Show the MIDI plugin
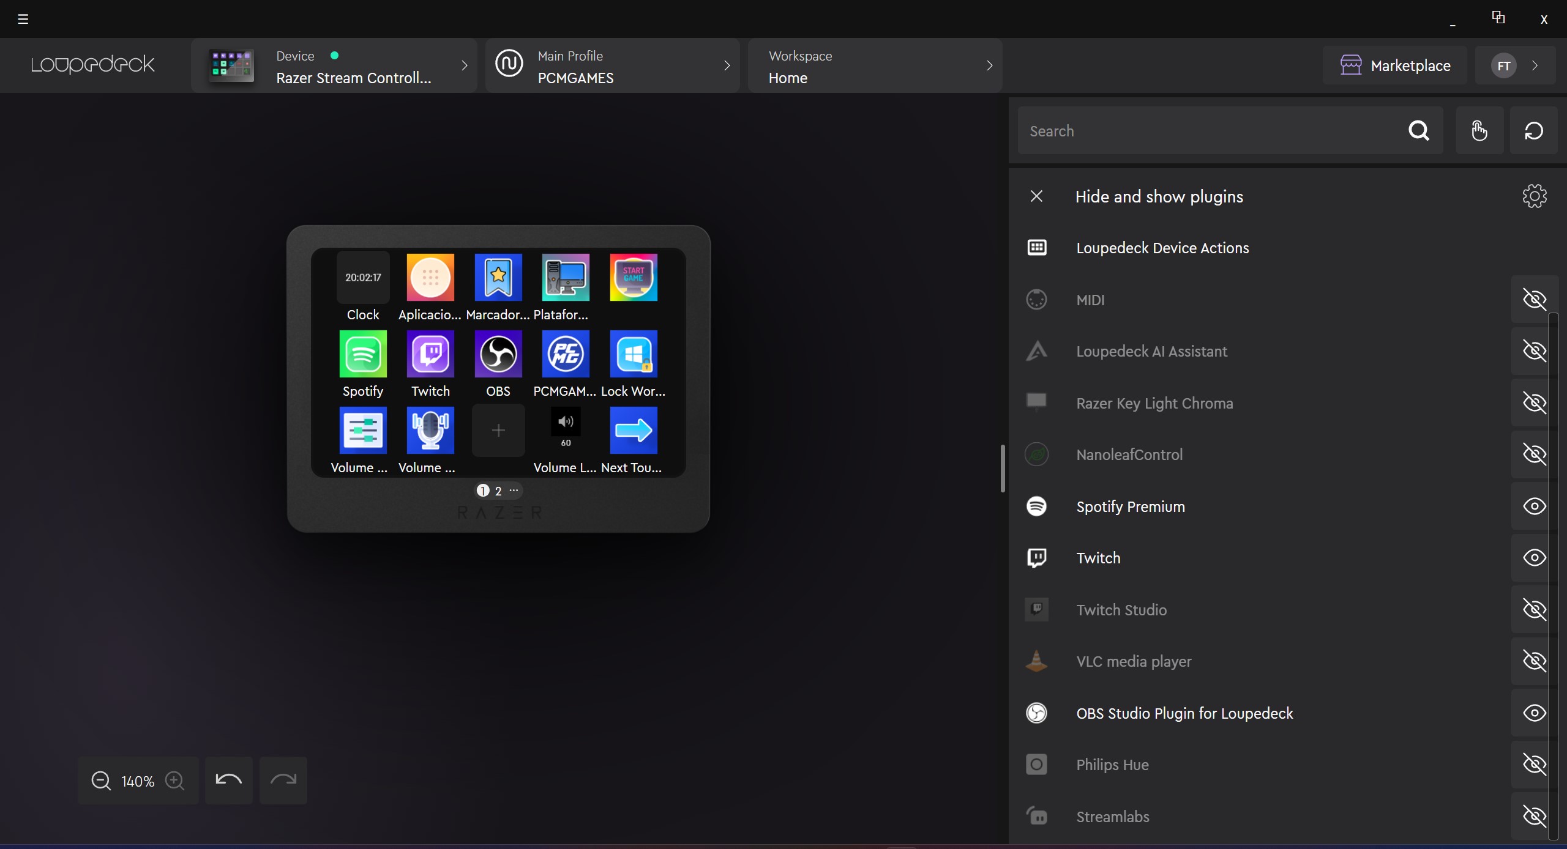 point(1535,299)
